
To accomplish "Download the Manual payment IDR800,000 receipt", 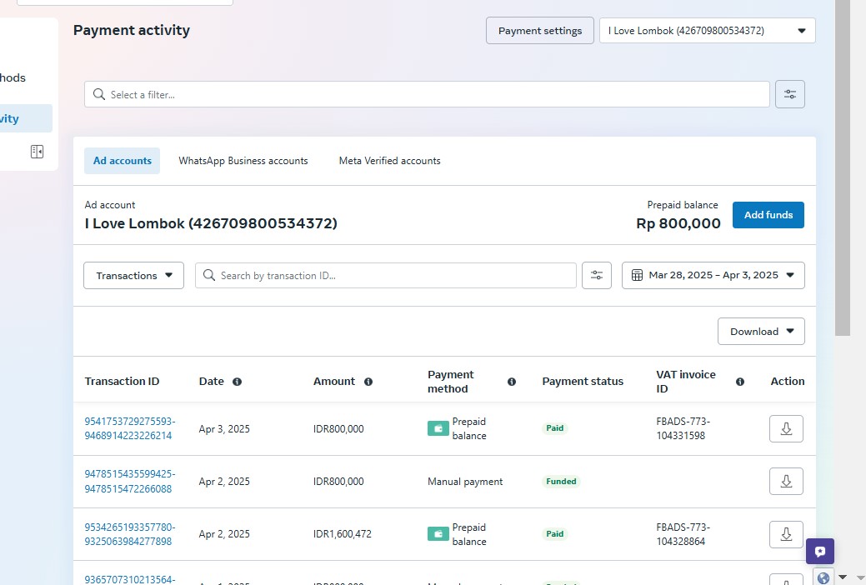I will [785, 481].
